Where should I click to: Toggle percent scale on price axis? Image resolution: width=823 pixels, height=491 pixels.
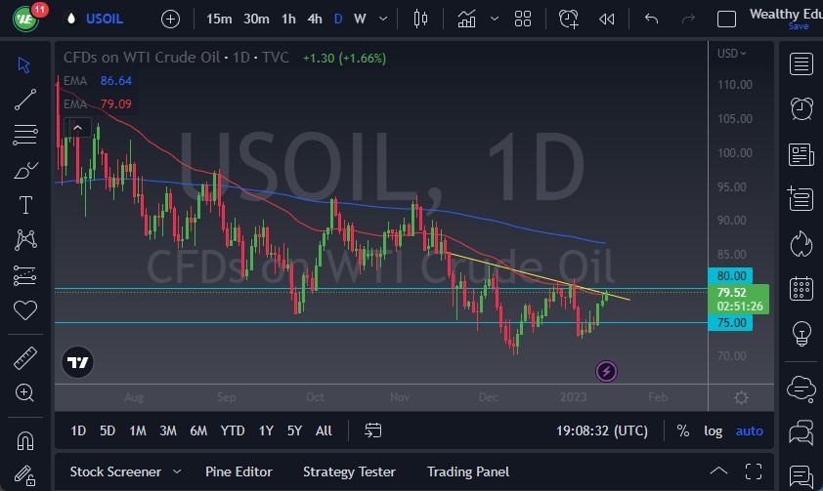tap(682, 430)
